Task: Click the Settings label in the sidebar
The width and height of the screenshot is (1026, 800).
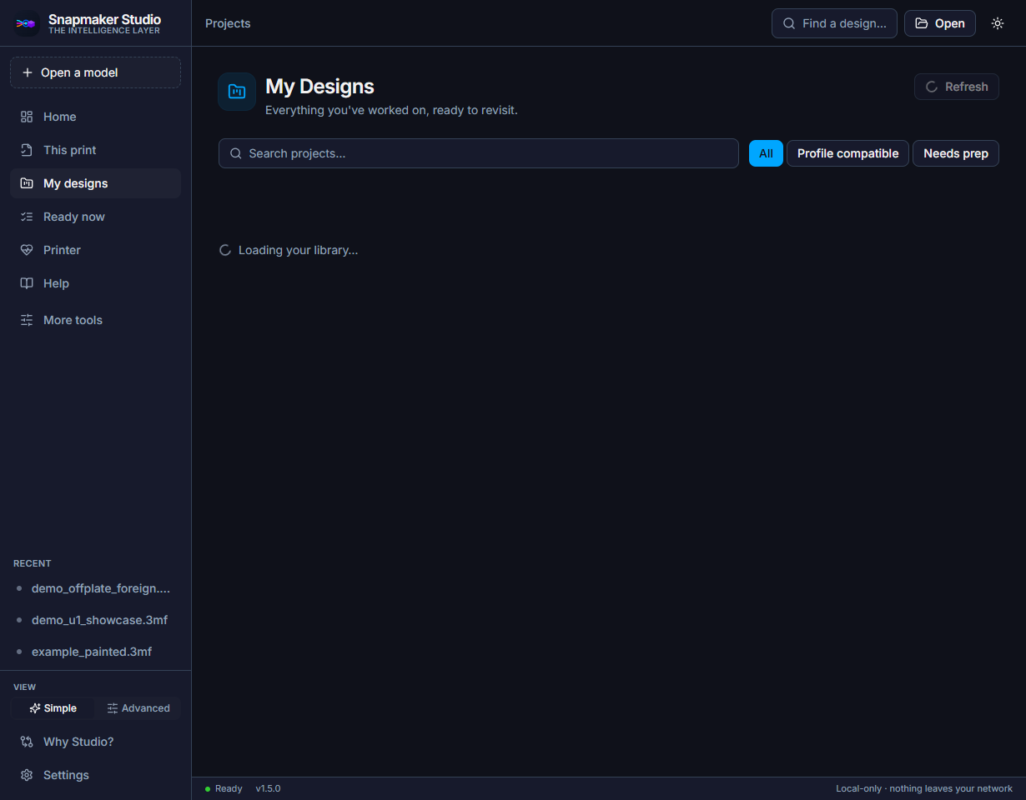Action: pos(66,775)
